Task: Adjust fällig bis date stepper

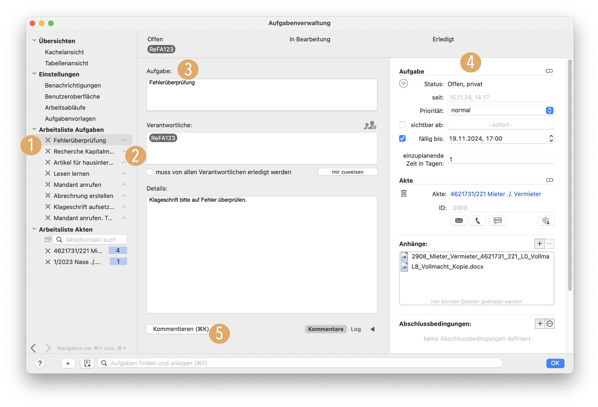Action: 551,138
